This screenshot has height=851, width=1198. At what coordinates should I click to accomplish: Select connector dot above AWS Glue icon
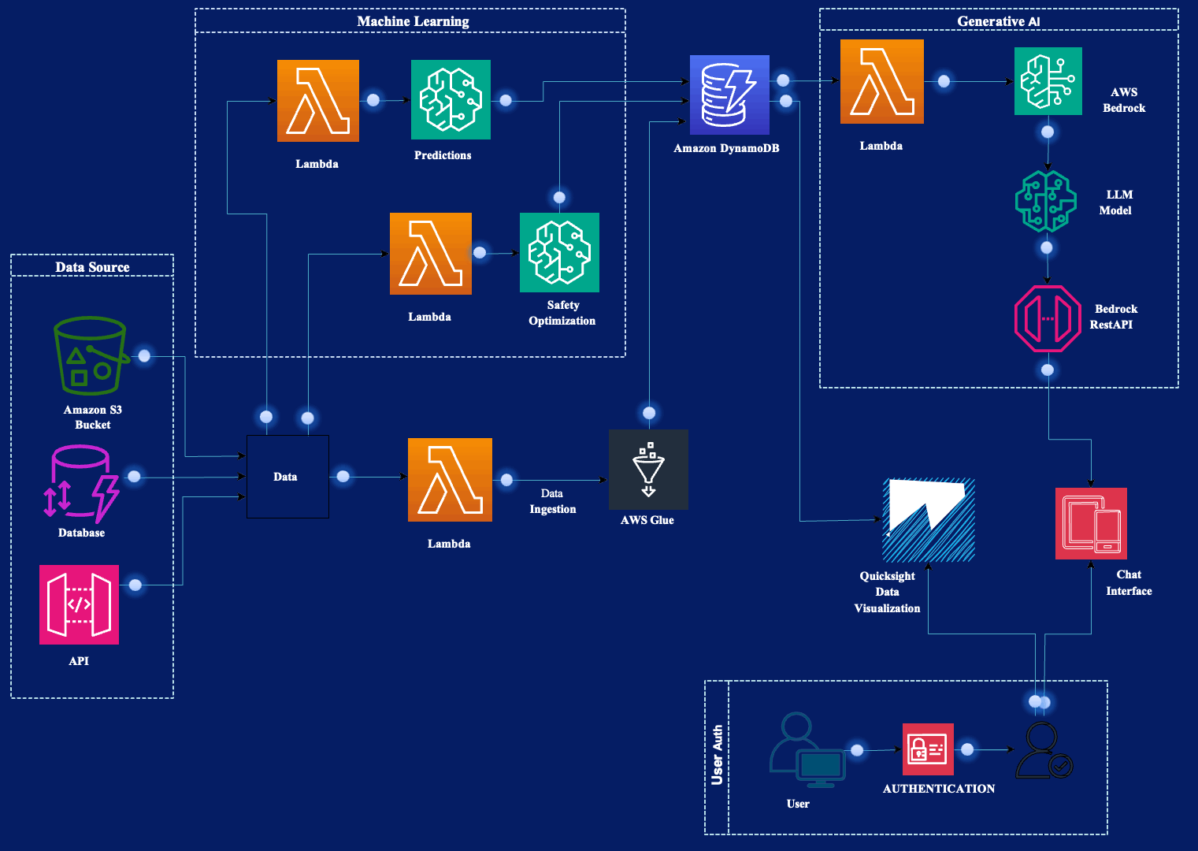coord(649,413)
